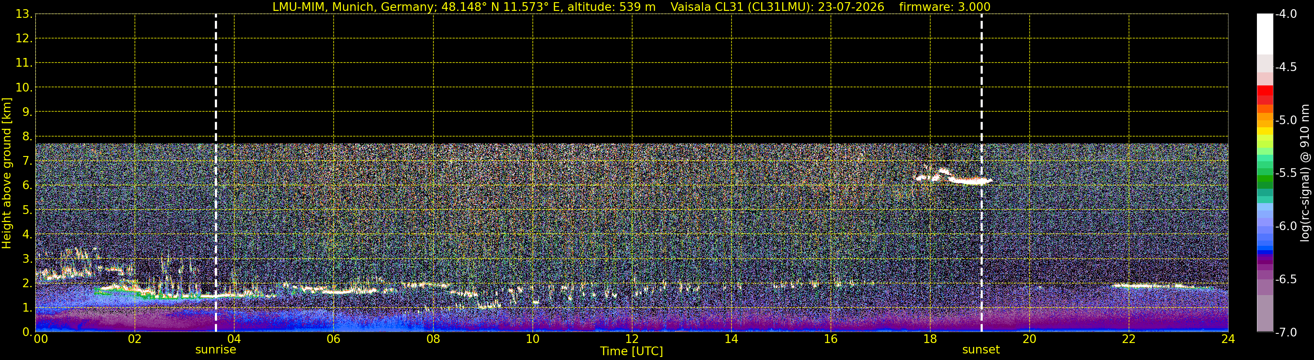Click the x-axis tick label '16'
The image size is (1314, 360).
[830, 340]
